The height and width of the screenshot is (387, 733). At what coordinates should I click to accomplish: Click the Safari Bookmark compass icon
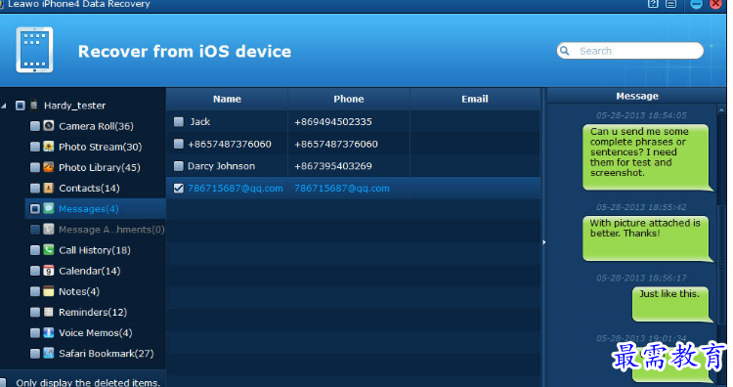point(49,353)
